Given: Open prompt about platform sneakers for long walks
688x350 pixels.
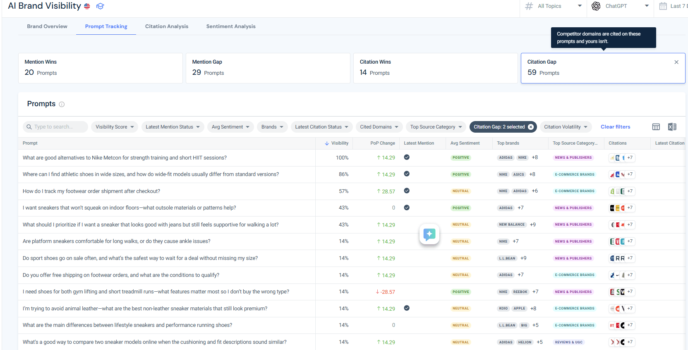Looking at the screenshot, I should click(x=117, y=241).
